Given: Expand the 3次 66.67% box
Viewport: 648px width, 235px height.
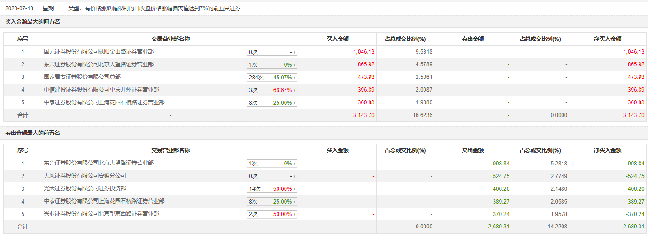Looking at the screenshot, I should pyautogui.click(x=272, y=90).
